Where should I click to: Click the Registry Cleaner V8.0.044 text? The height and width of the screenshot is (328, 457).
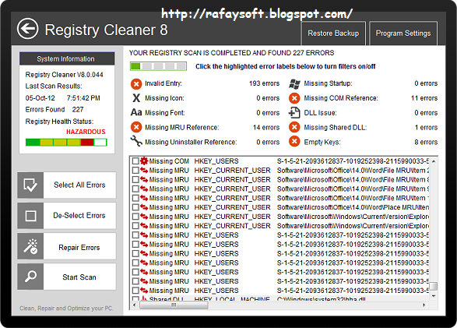click(x=64, y=75)
